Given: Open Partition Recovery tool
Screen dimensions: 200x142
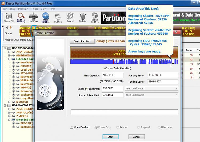Looking at the screenshot, I should point(21,18).
